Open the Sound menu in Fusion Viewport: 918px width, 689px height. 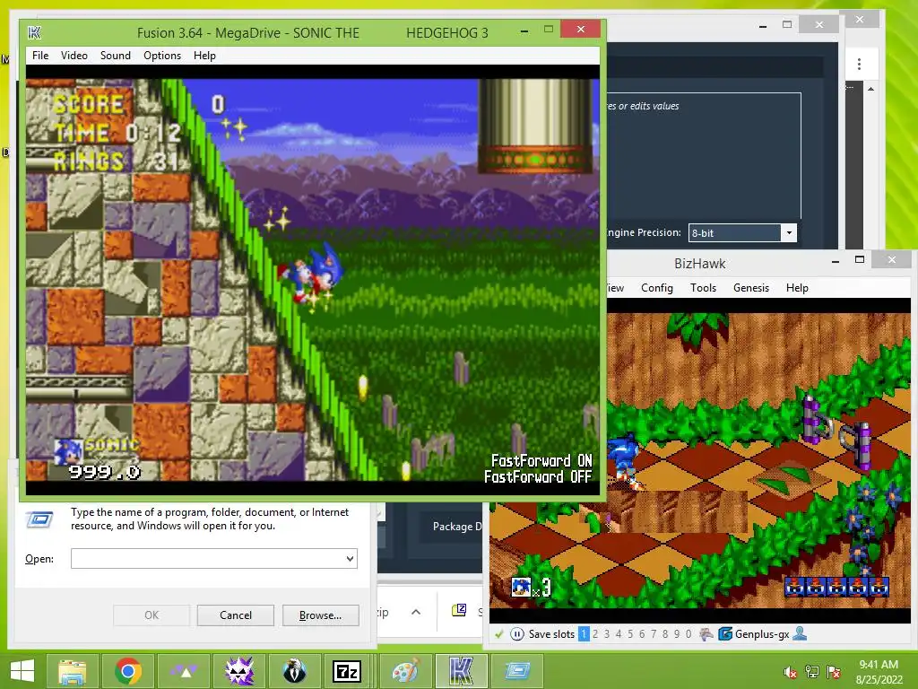coord(116,56)
